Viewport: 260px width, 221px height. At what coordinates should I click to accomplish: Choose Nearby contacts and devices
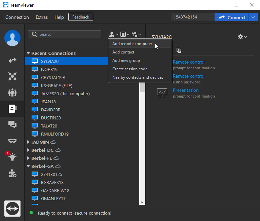140,77
